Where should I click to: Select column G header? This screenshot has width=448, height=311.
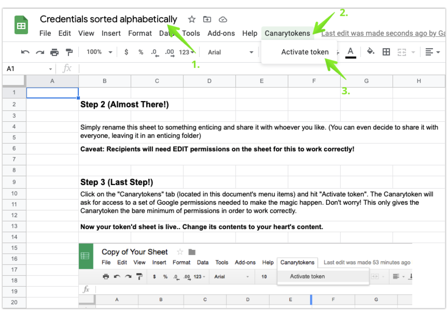(366, 81)
